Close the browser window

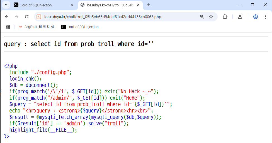coord(265,5)
